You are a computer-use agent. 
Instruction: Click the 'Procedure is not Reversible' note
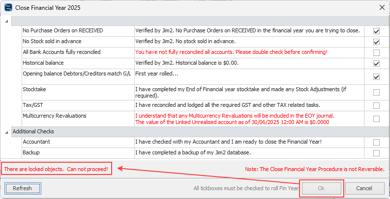[315, 169]
